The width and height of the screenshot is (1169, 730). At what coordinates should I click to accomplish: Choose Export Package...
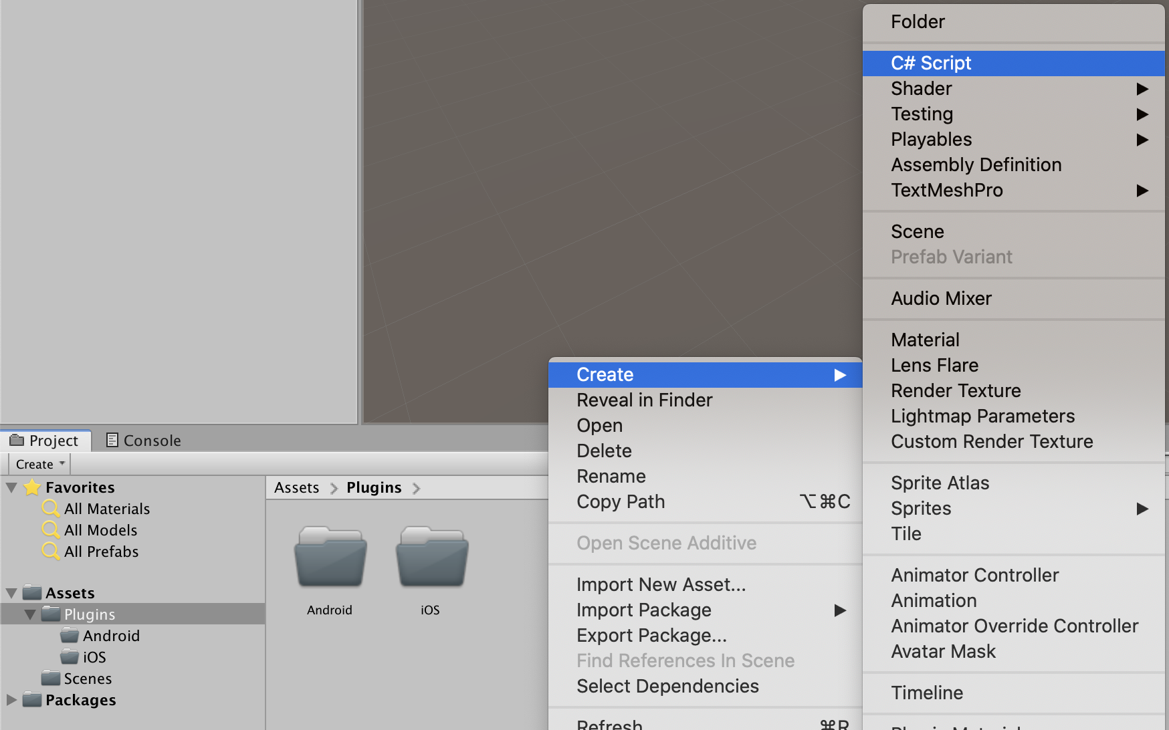click(x=706, y=635)
